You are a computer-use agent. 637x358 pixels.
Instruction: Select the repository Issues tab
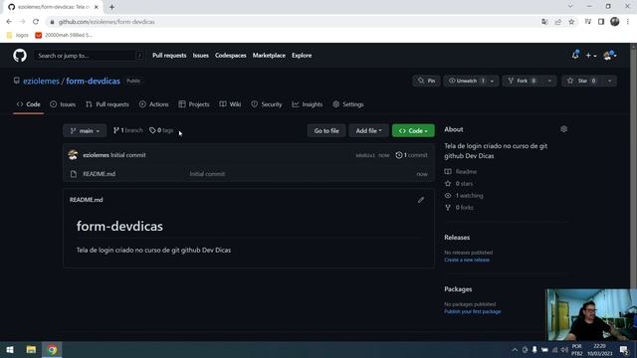[x=63, y=104]
